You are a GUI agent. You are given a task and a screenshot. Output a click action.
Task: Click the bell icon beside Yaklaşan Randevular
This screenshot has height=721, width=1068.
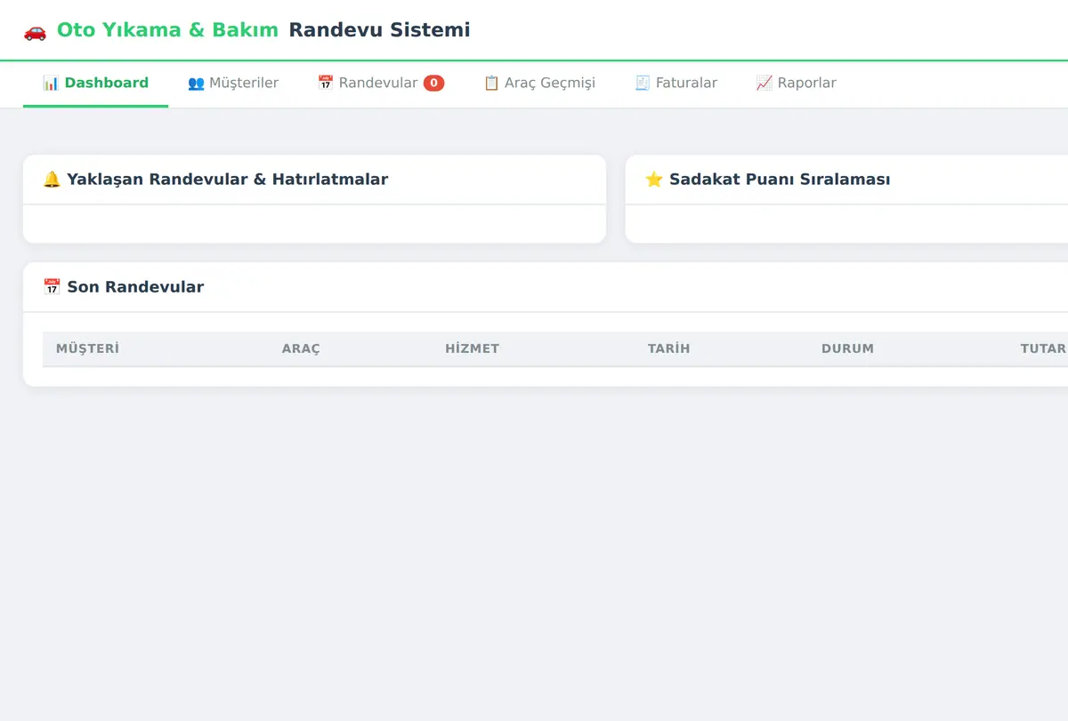point(52,180)
